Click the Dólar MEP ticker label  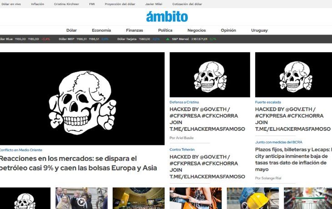click(66, 39)
